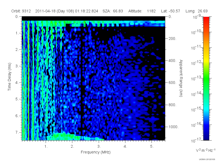
Task: Click the '1.' frequency axis tick label
Action: (x=46, y=147)
